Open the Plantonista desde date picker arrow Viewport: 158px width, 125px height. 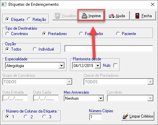pos(98,66)
